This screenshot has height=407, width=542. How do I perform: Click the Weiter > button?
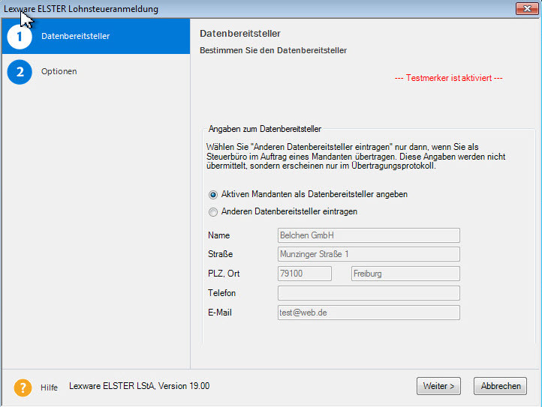coord(438,386)
